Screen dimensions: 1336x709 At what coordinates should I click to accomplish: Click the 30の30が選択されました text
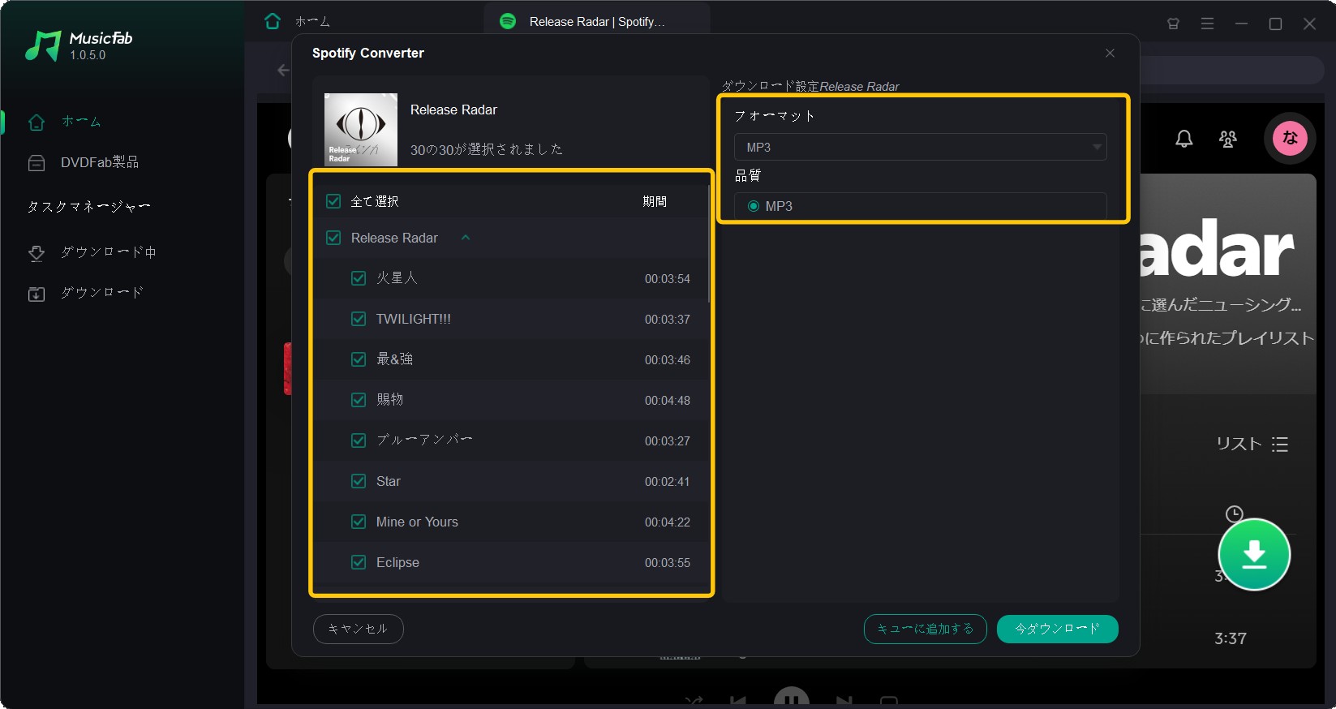[x=487, y=149]
